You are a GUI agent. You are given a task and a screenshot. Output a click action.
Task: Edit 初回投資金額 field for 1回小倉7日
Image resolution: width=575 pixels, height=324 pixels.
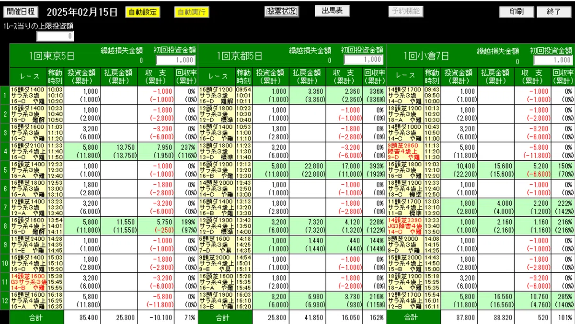click(553, 60)
